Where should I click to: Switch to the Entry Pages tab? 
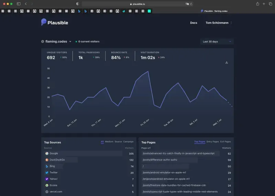pyautogui.click(x=212, y=142)
